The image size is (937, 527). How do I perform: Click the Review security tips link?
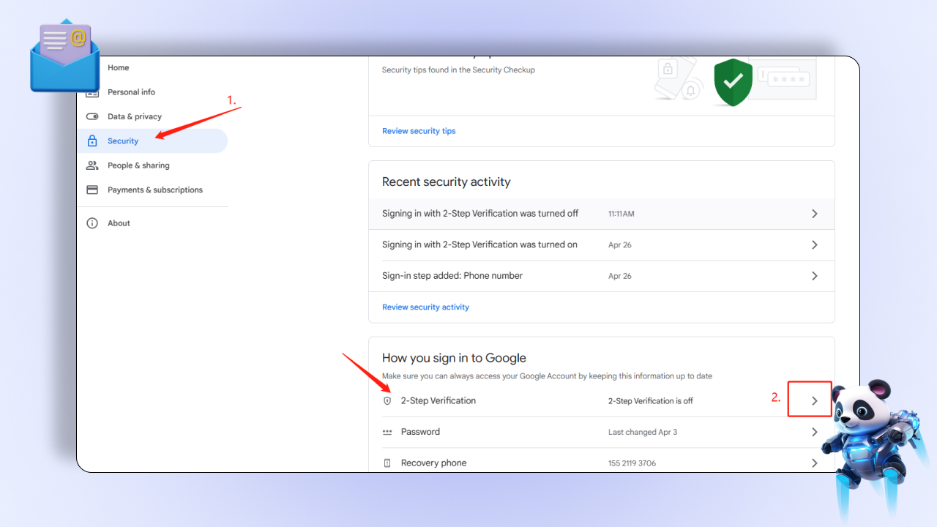pos(419,131)
